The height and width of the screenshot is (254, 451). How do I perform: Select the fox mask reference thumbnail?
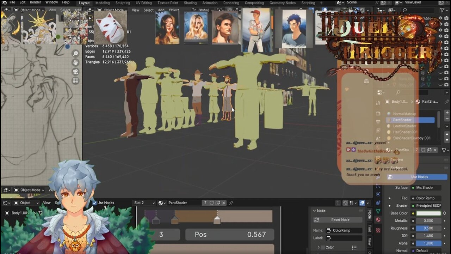pos(111,27)
